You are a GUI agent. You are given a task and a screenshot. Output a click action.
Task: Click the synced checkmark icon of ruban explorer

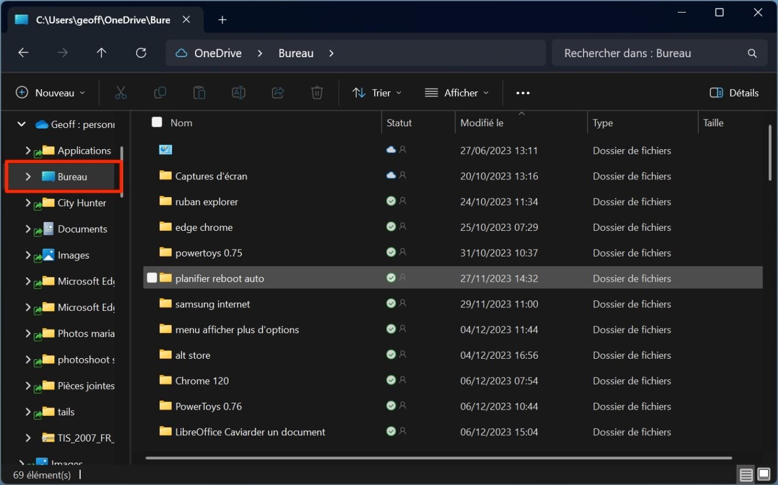tap(391, 201)
